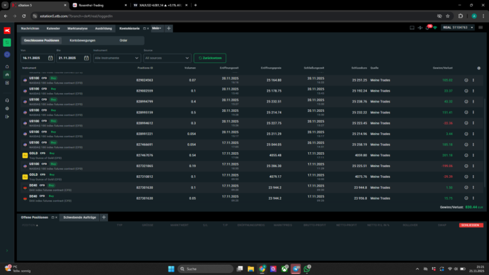Add a new bottom panel tab
The image size is (489, 275).
[x=104, y=217]
